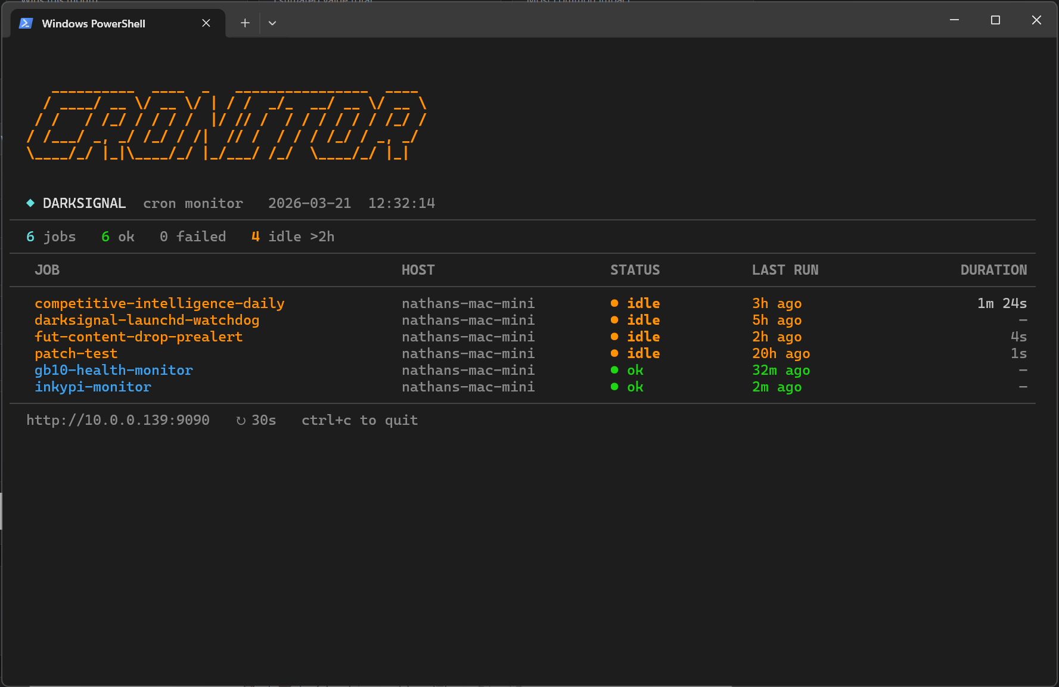This screenshot has width=1059, height=687.
Task: Click the STATUS column header
Action: click(635, 270)
